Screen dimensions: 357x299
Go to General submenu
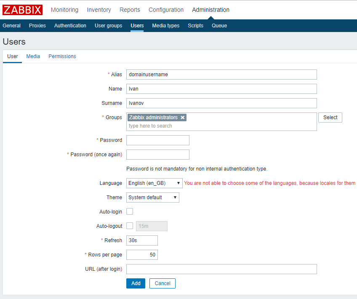pos(12,26)
